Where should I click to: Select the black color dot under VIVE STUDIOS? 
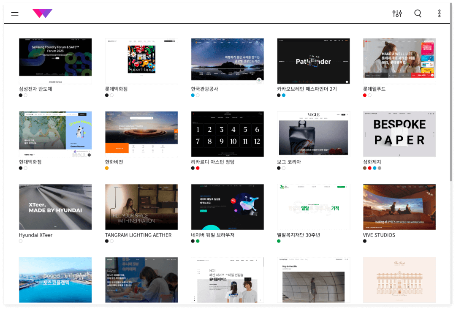pos(365,241)
